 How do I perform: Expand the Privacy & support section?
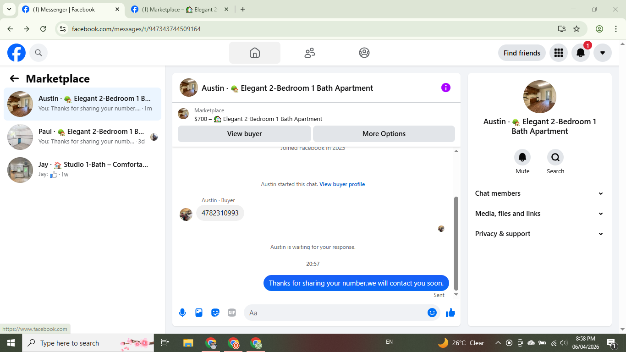point(540,234)
